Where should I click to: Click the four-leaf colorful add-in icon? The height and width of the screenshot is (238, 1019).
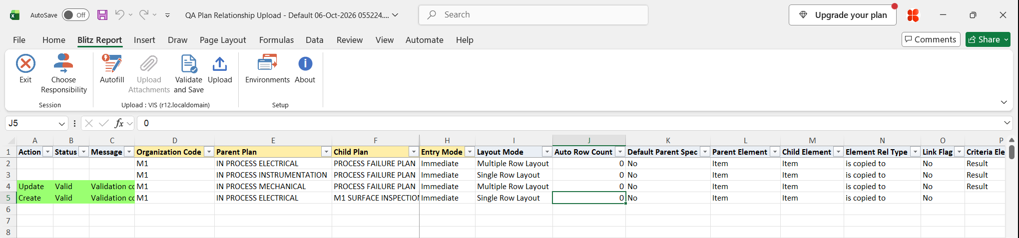tap(913, 15)
